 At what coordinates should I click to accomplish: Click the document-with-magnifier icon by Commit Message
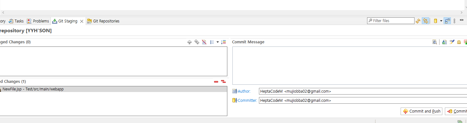pyautogui.click(x=435, y=42)
